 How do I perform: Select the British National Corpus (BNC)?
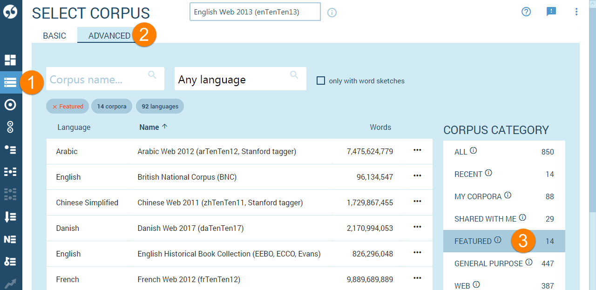click(187, 177)
